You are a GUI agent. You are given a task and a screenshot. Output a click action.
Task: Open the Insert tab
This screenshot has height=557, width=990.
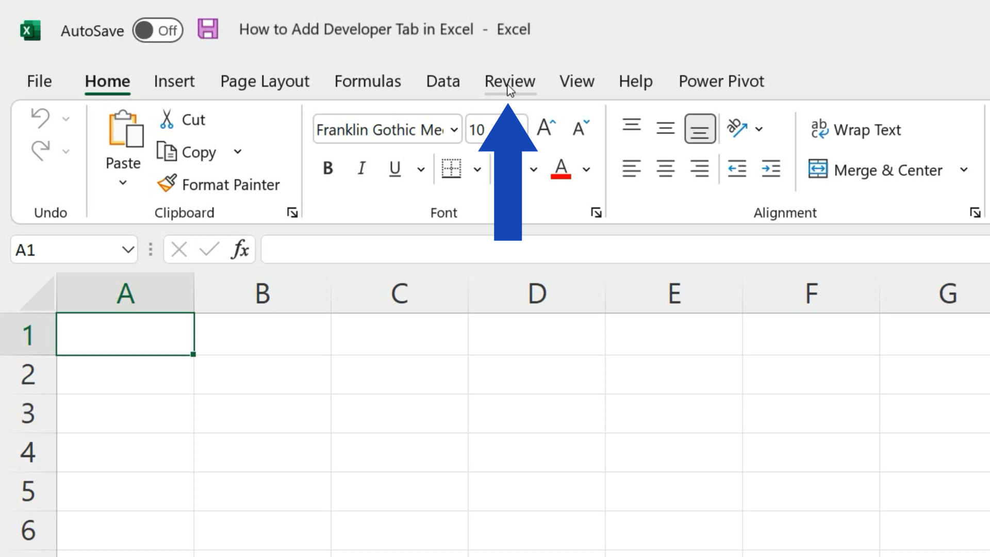click(x=174, y=81)
